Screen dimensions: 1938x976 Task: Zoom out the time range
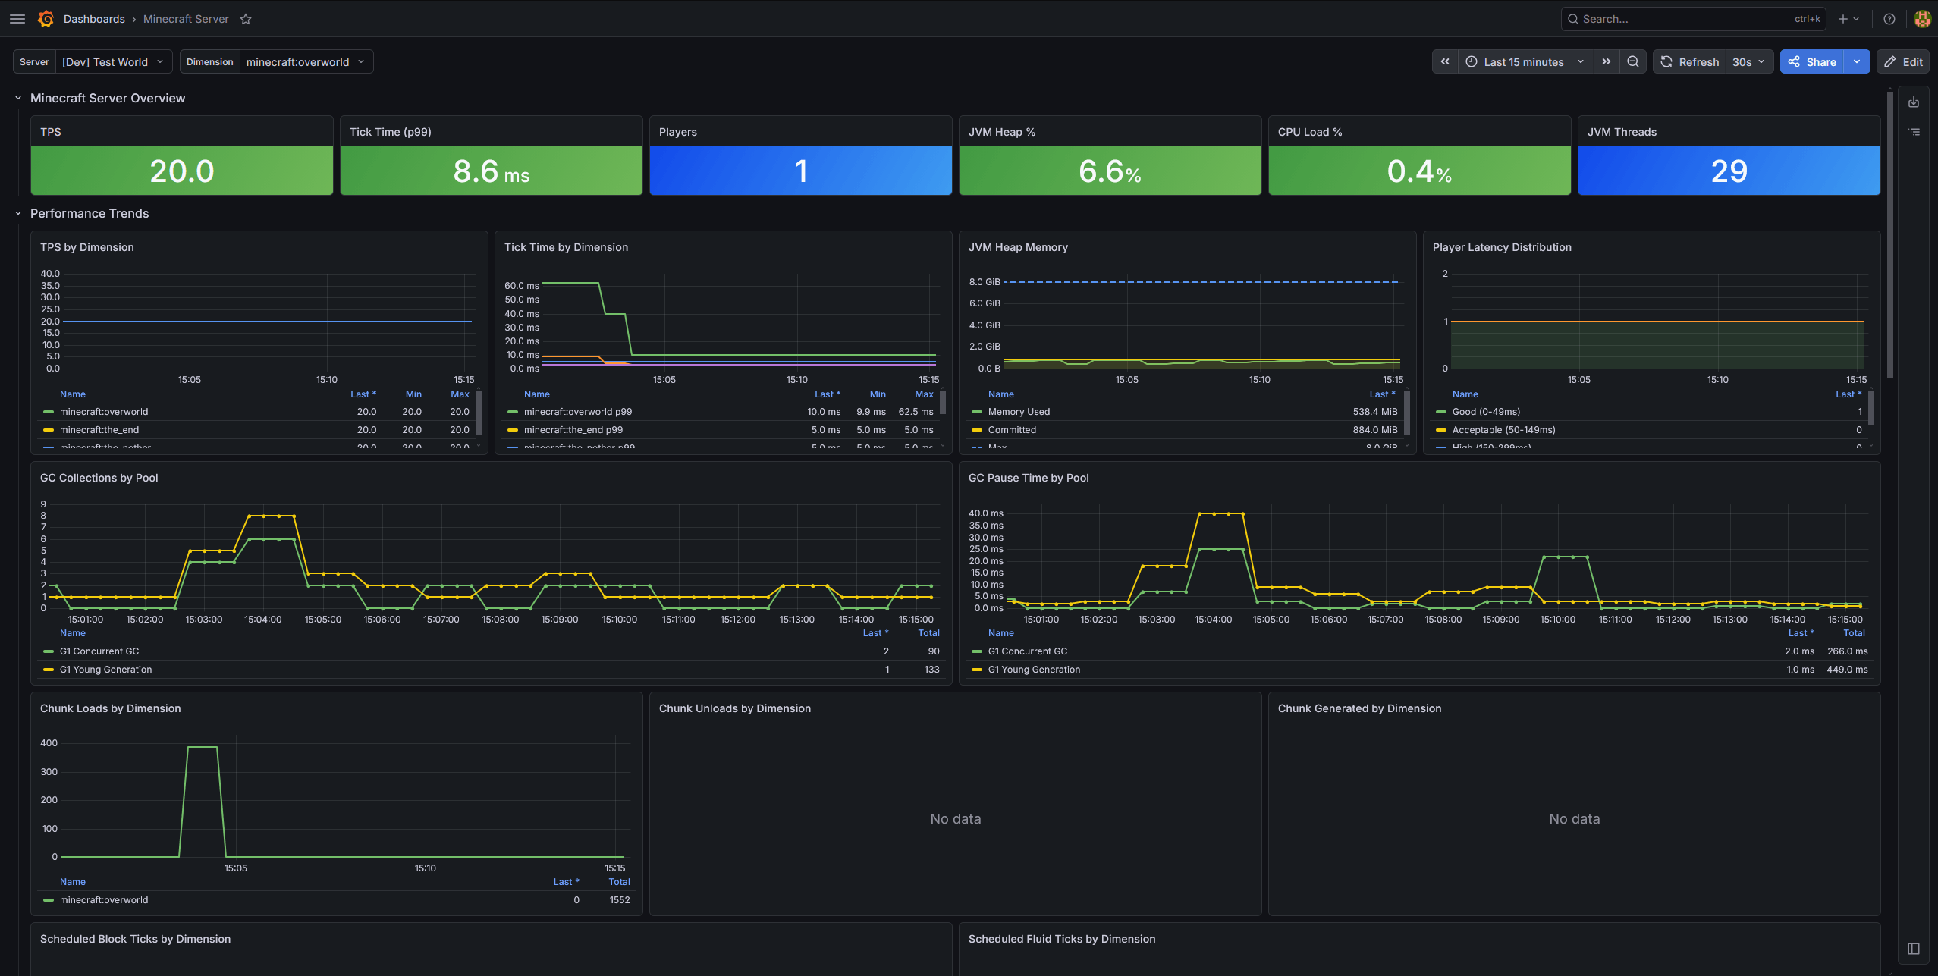point(1633,61)
